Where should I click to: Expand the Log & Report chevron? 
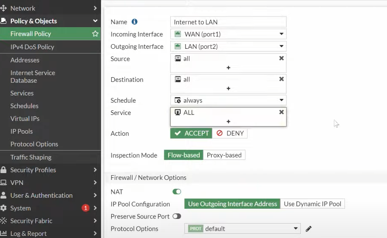[x=95, y=233]
